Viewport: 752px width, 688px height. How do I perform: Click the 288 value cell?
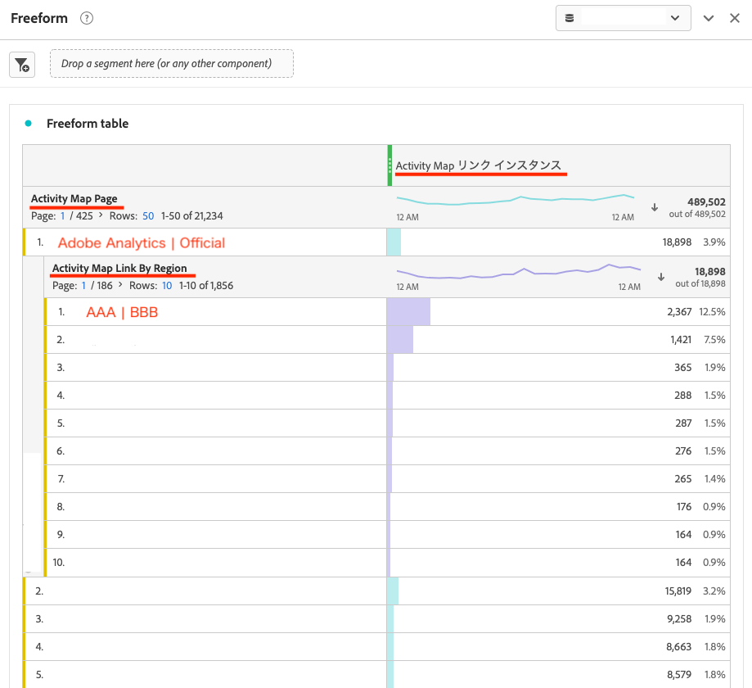point(683,395)
